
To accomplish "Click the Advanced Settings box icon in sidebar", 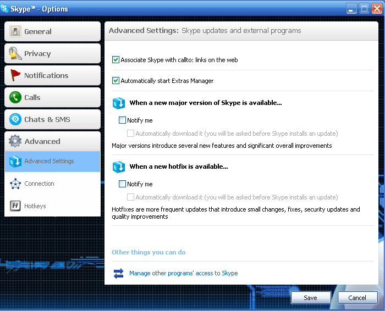I will pyautogui.click(x=15, y=162).
